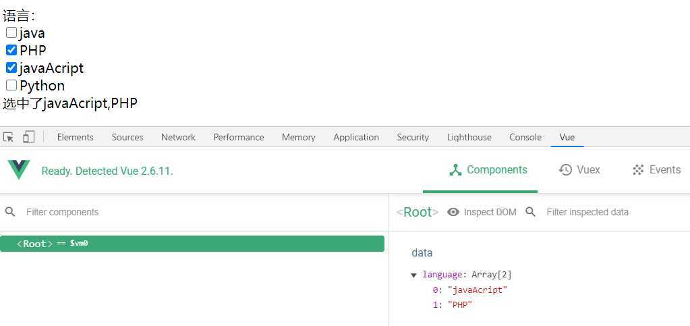The height and width of the screenshot is (326, 690).
Task: Click the Vue logo icon
Action: click(19, 170)
